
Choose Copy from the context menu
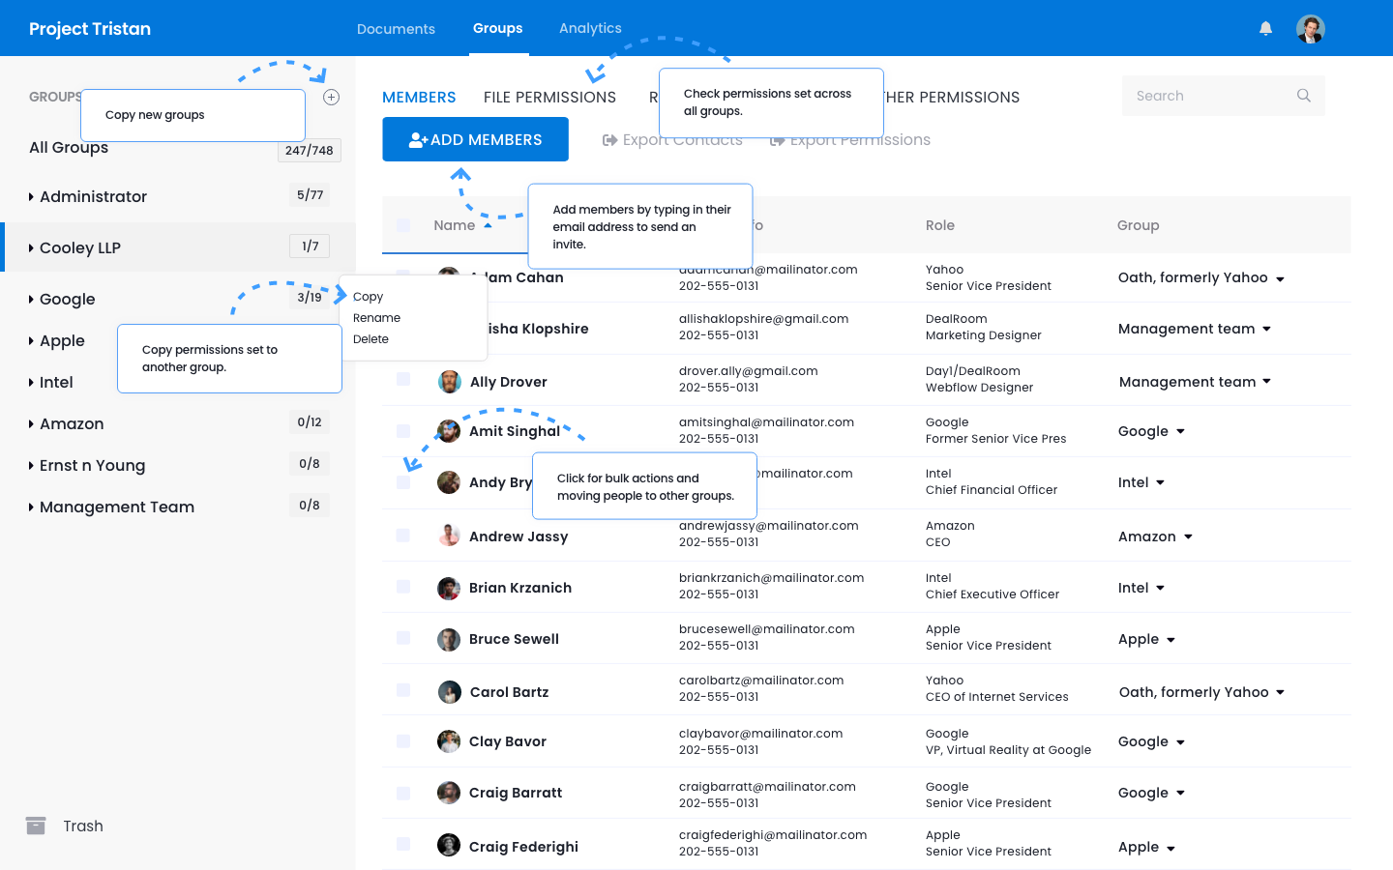pos(368,297)
